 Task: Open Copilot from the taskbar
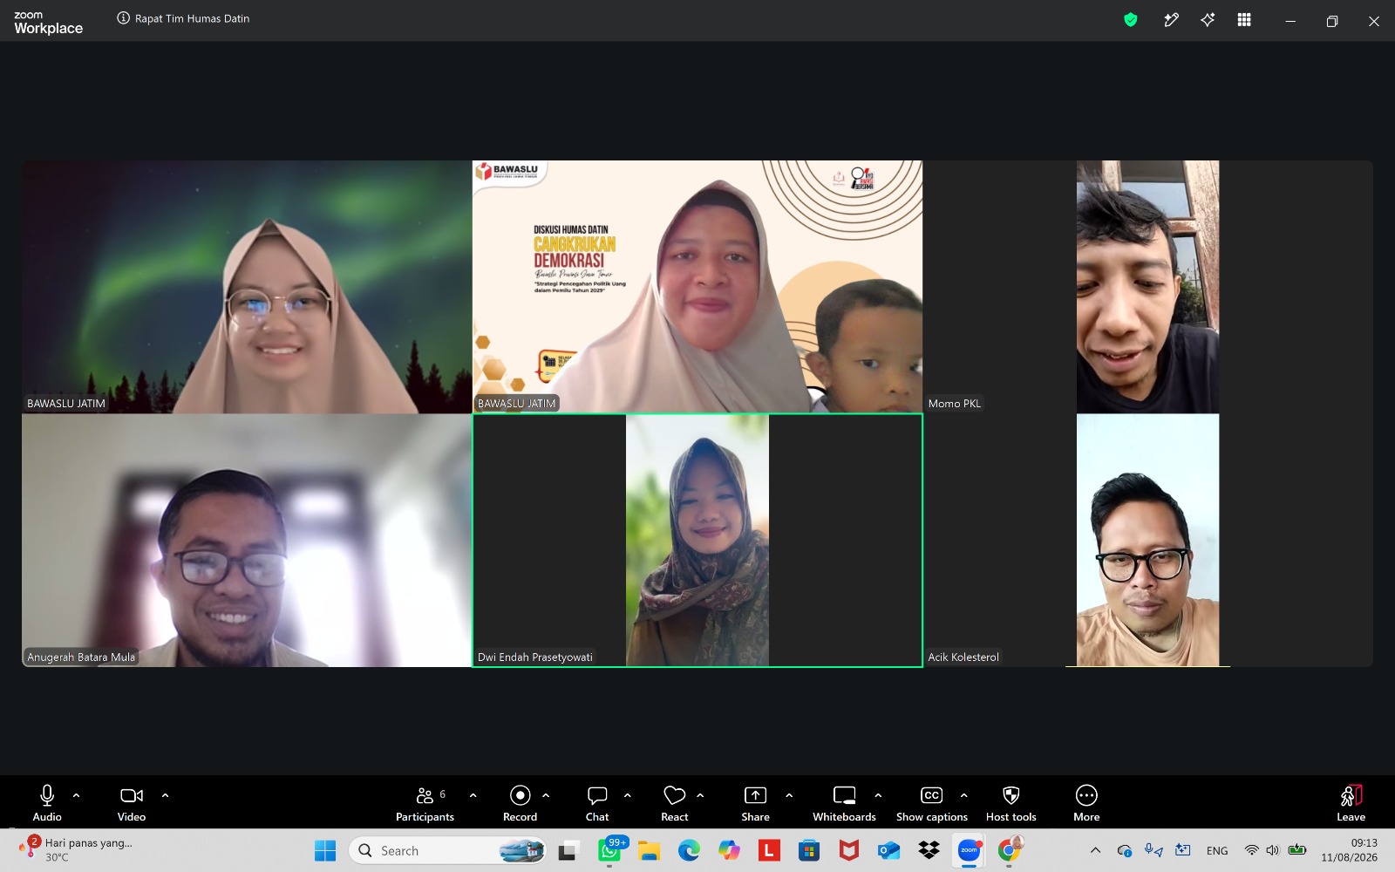pyautogui.click(x=729, y=850)
